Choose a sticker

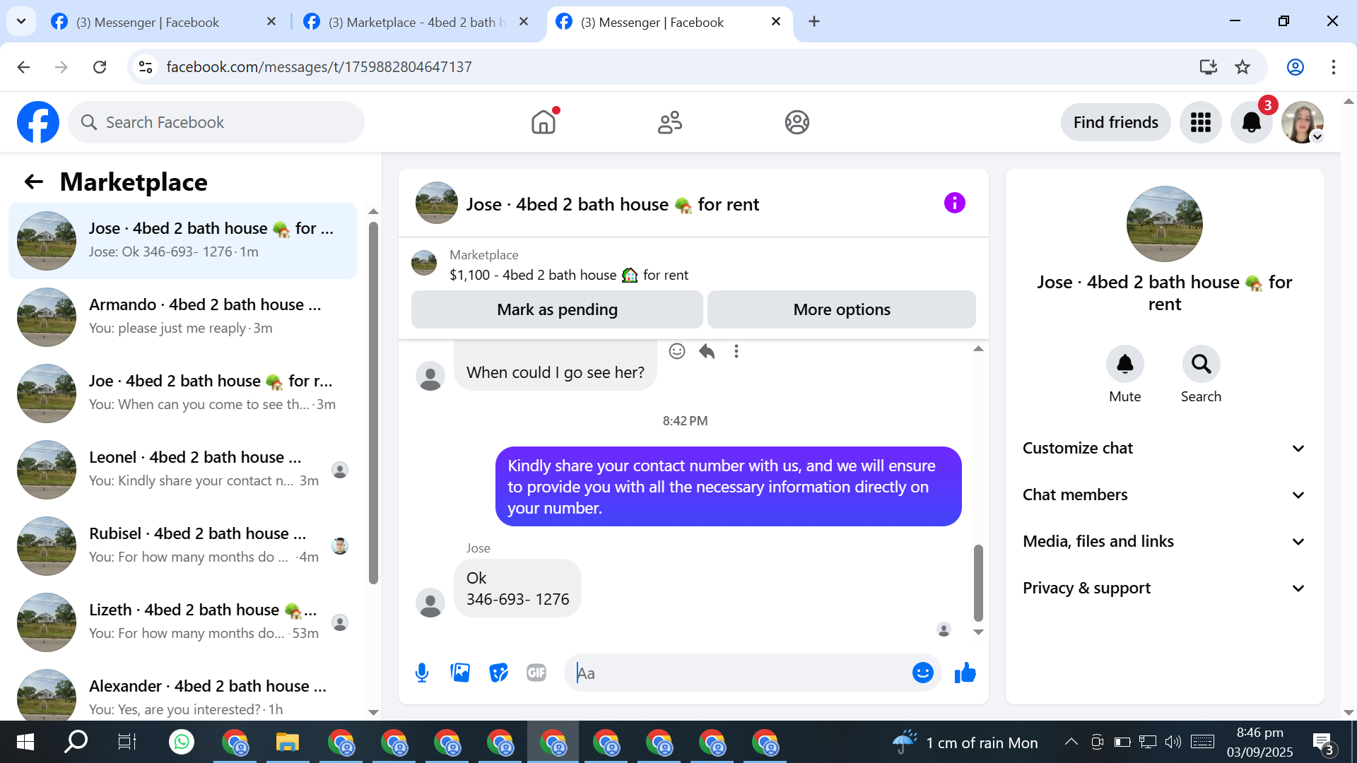(498, 673)
